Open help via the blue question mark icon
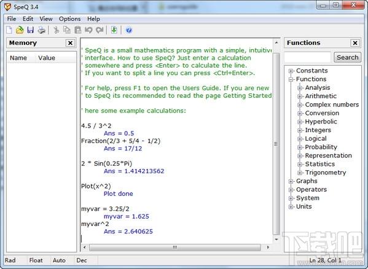368x269 pixels. coord(129,30)
